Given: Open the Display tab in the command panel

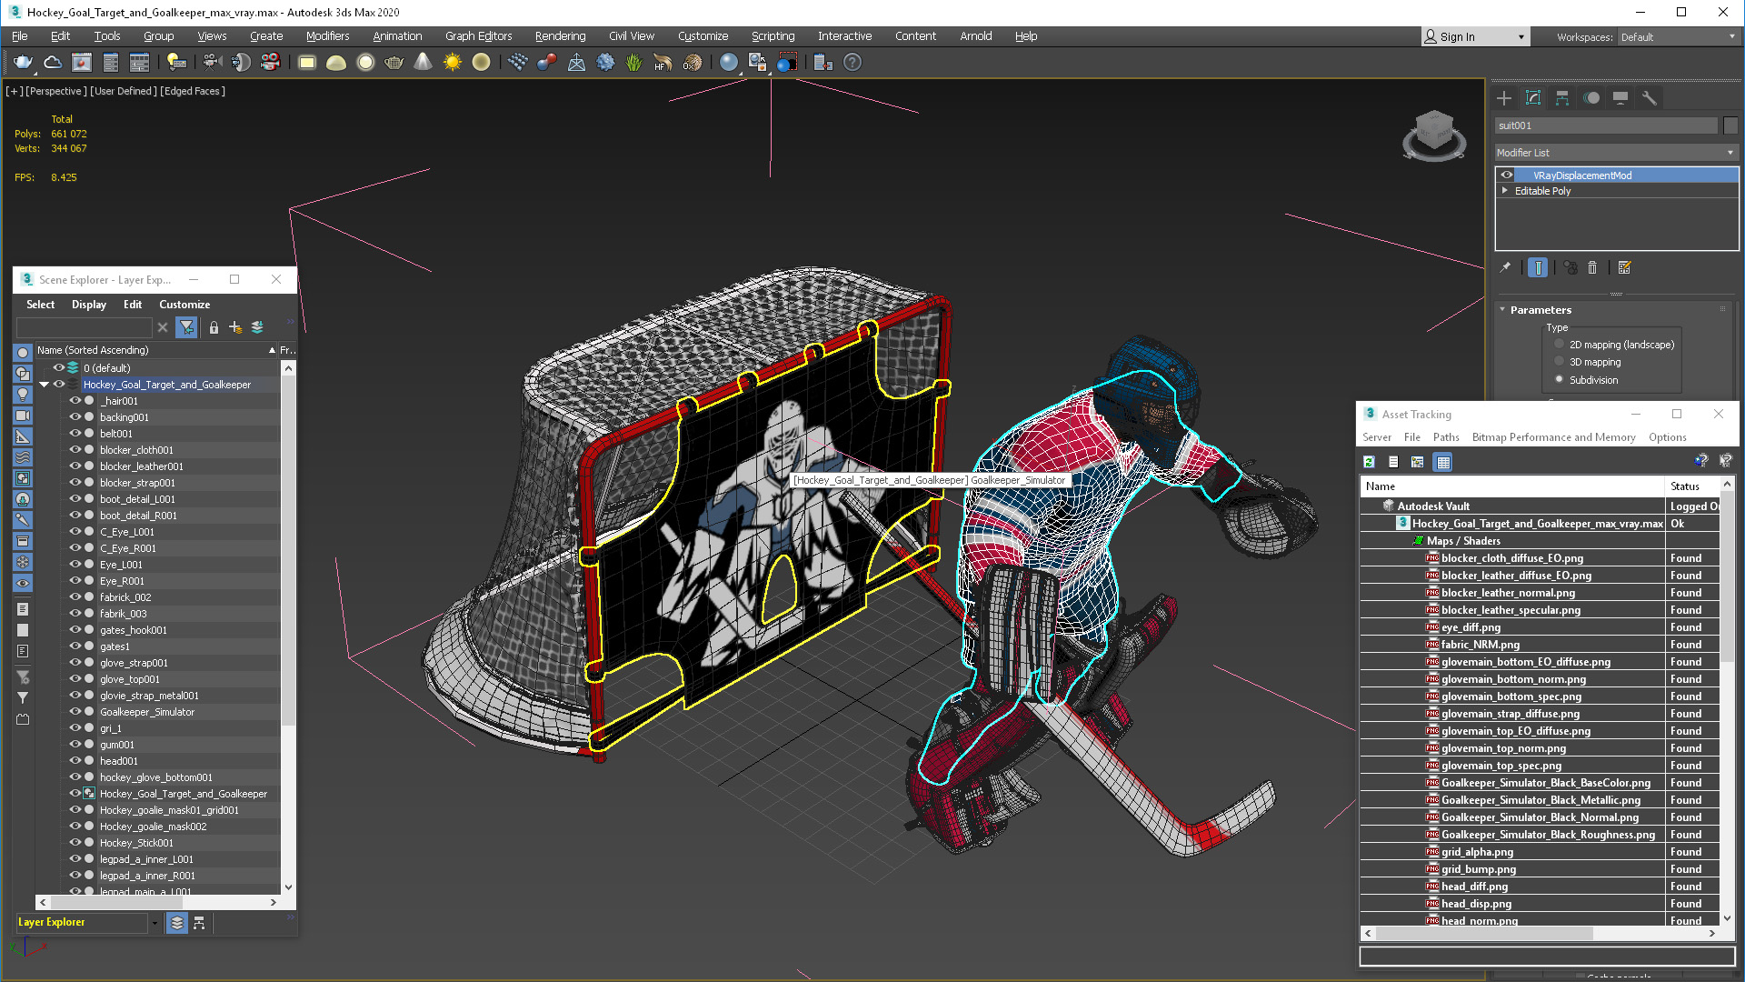Looking at the screenshot, I should click(x=1620, y=98).
